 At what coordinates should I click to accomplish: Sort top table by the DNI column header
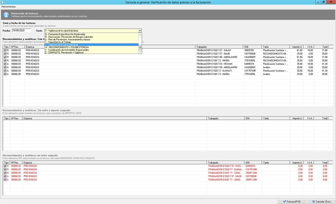coord(252,47)
